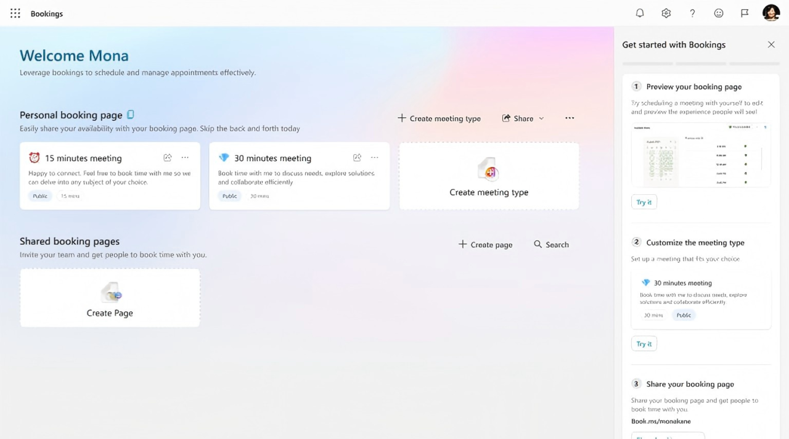The image size is (789, 439).
Task: Click step 2 Customize the meeting type heading
Action: click(x=695, y=243)
